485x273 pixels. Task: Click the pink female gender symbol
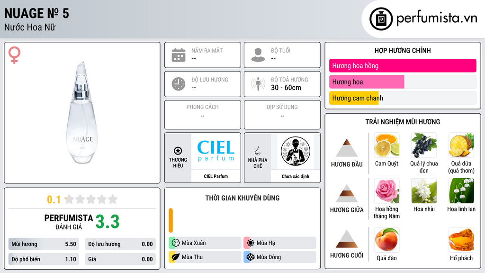tap(14, 55)
